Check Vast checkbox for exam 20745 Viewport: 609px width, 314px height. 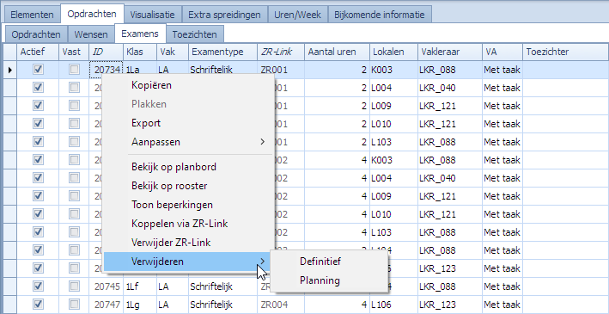click(x=74, y=286)
